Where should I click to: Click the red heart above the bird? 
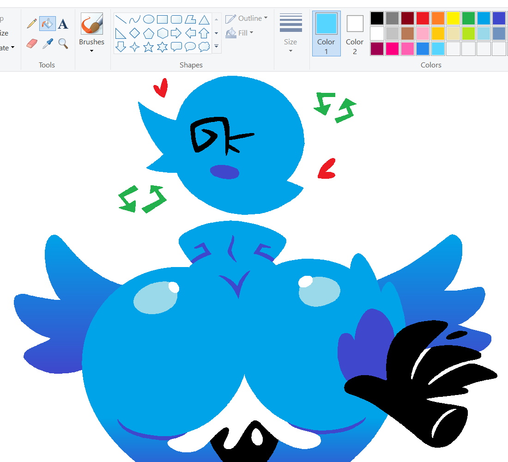pos(161,87)
